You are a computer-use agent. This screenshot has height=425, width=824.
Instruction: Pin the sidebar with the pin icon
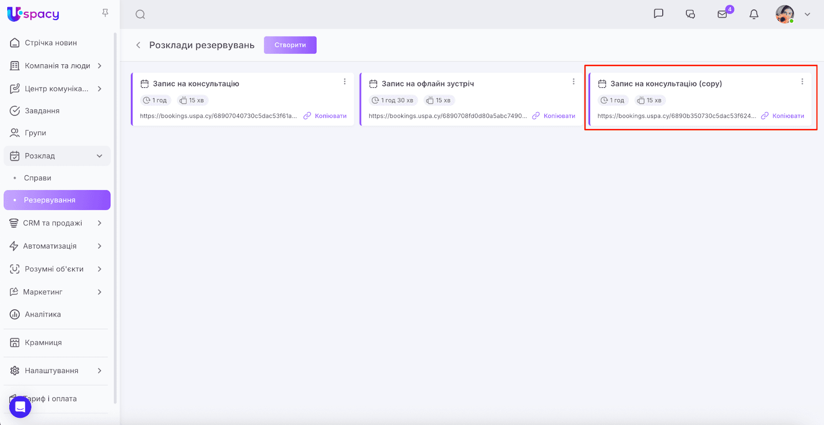coord(105,13)
